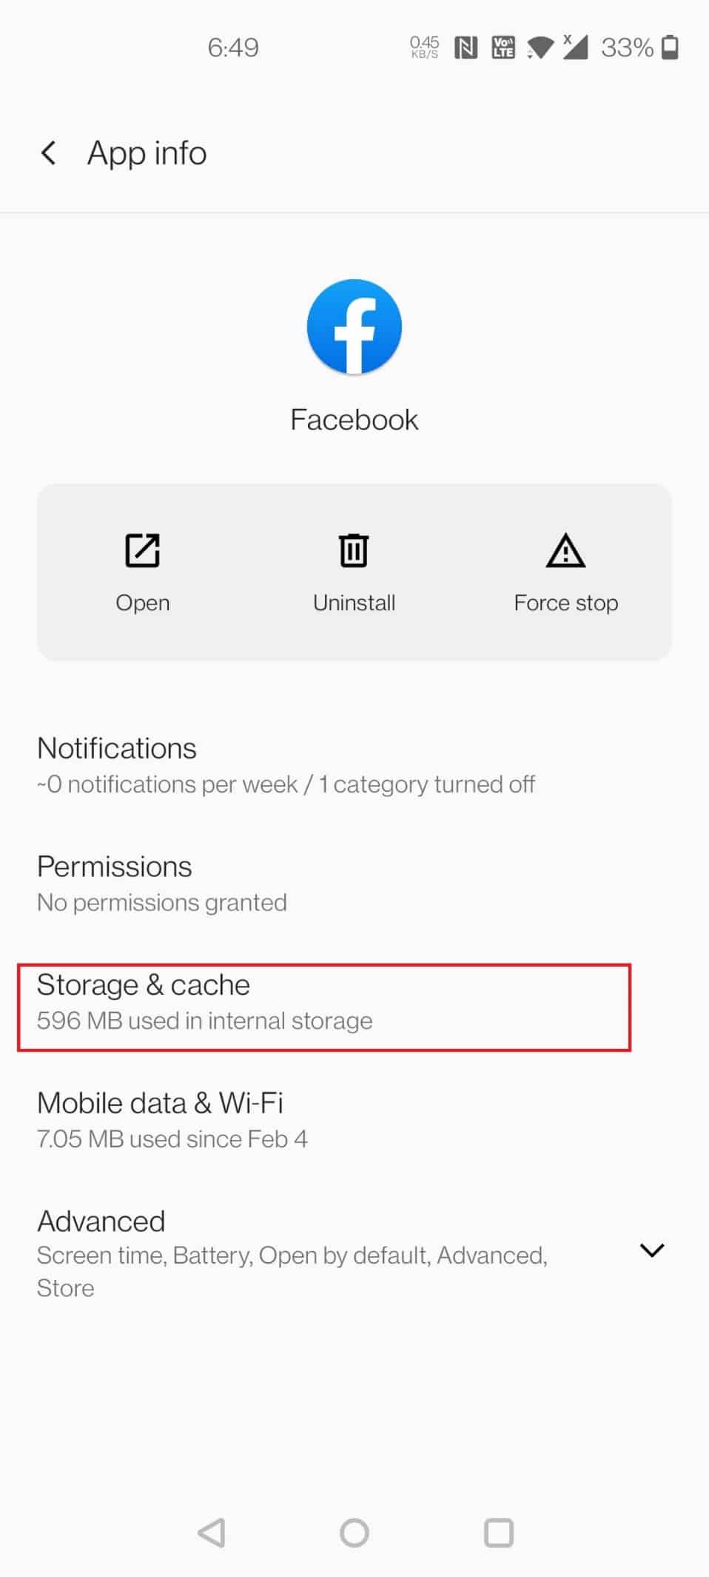Open Notifications settings
This screenshot has height=1577, width=709.
[x=354, y=765]
